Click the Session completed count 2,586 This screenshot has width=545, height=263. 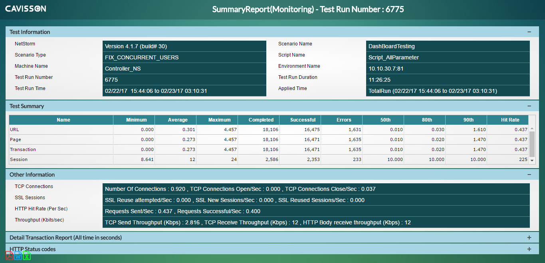point(272,159)
